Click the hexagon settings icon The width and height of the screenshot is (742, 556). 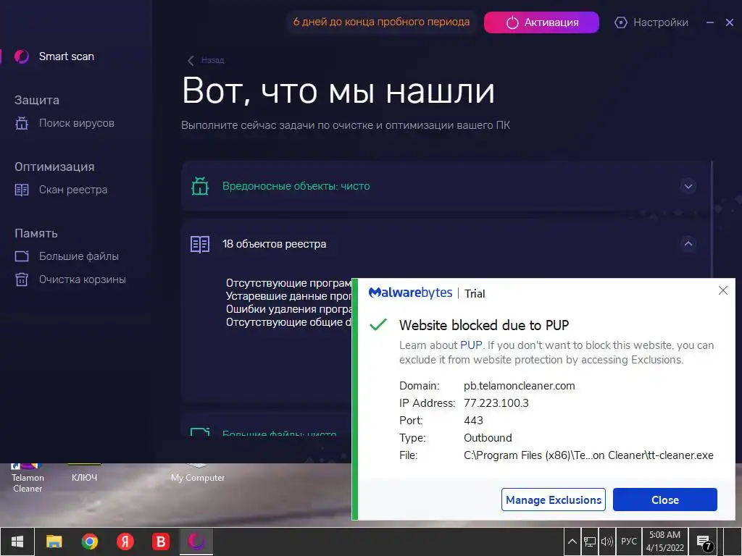pos(621,22)
